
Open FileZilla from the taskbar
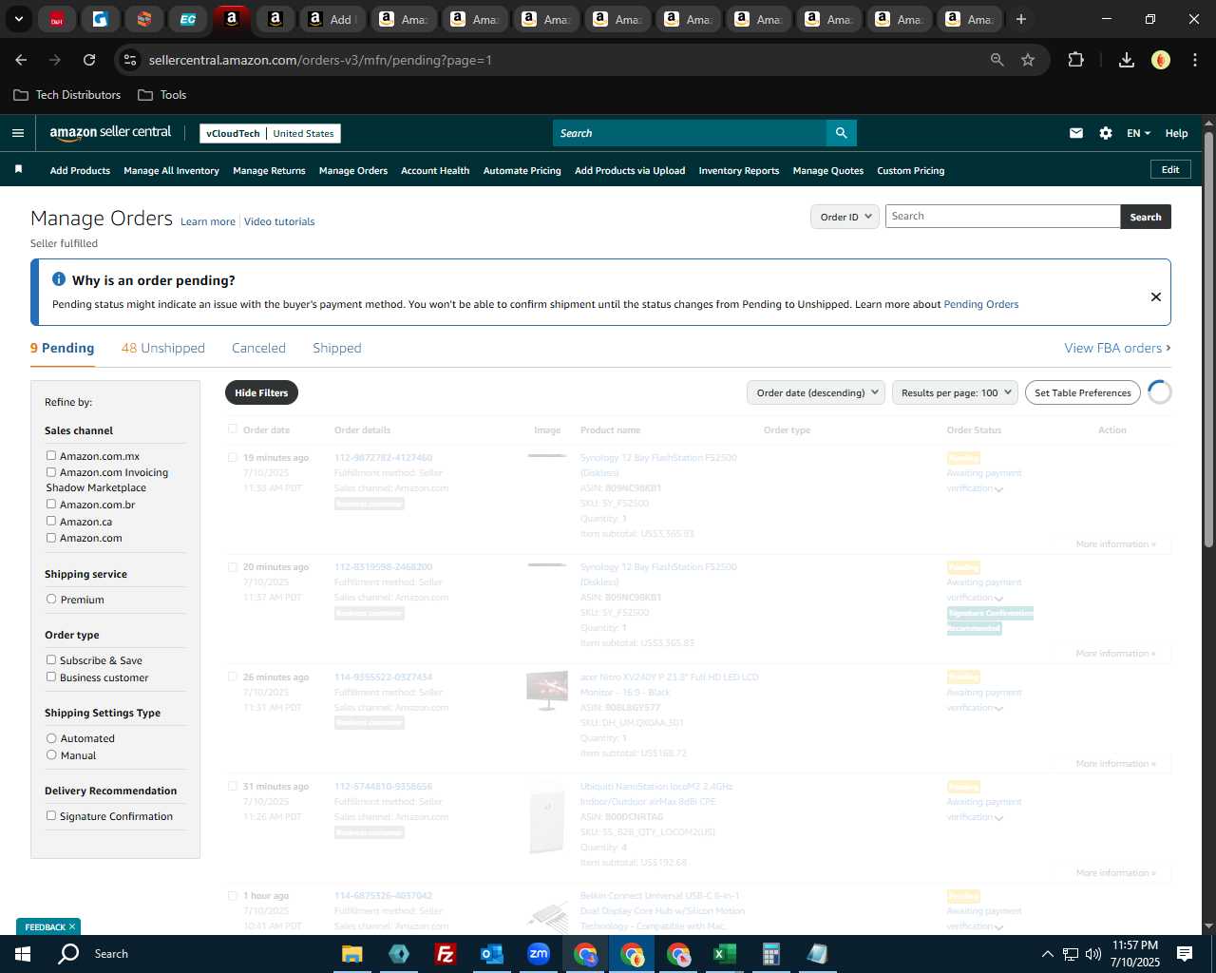[445, 954]
